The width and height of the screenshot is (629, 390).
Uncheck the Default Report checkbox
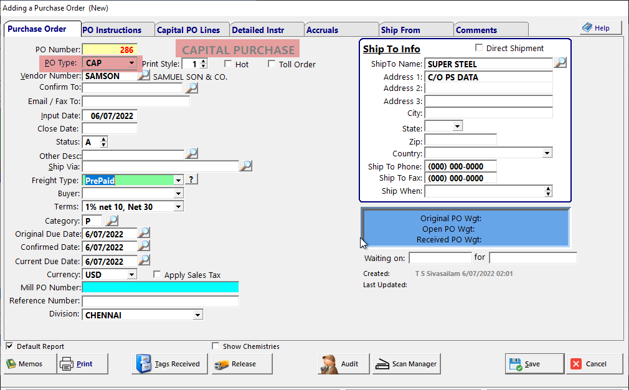point(9,346)
